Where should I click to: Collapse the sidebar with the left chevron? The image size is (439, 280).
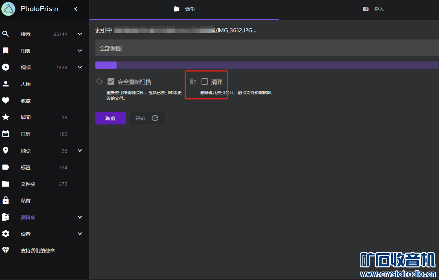pyautogui.click(x=76, y=9)
